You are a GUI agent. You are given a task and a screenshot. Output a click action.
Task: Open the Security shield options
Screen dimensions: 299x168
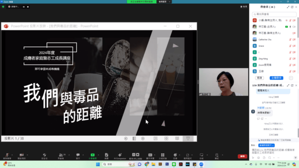point(44,156)
